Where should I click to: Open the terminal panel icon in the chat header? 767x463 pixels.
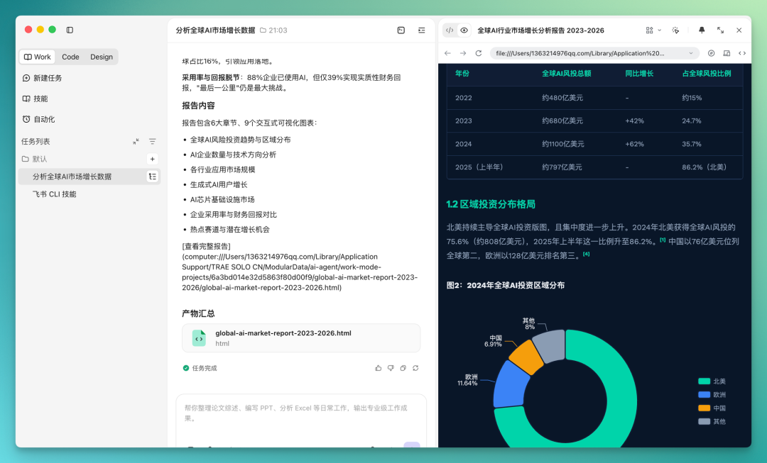click(401, 30)
